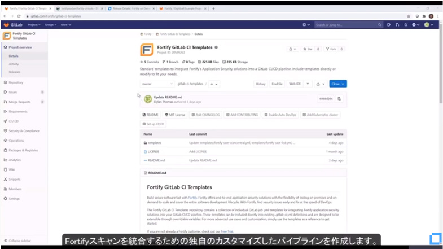The width and height of the screenshot is (443, 249).
Task: Fork the project
Action: pos(331,49)
